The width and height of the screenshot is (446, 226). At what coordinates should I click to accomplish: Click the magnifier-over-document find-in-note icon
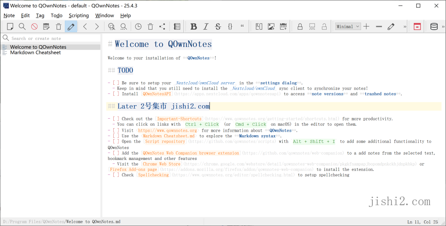pyautogui.click(x=111, y=27)
